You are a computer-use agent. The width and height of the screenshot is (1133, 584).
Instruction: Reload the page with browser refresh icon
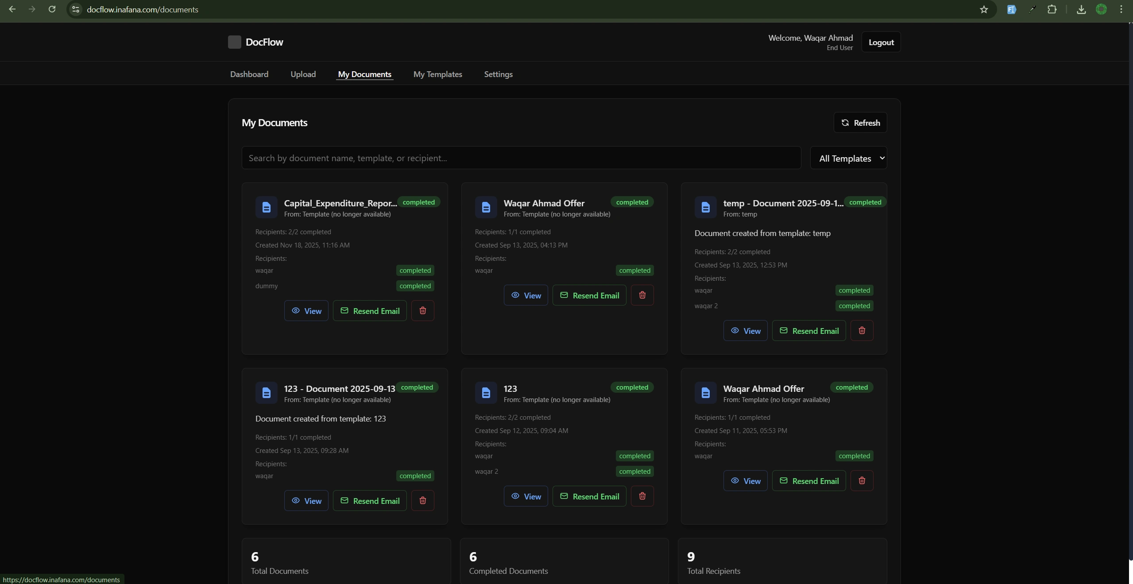coord(52,9)
